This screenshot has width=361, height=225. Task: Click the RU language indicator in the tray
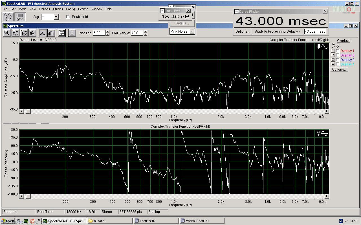(x=341, y=221)
